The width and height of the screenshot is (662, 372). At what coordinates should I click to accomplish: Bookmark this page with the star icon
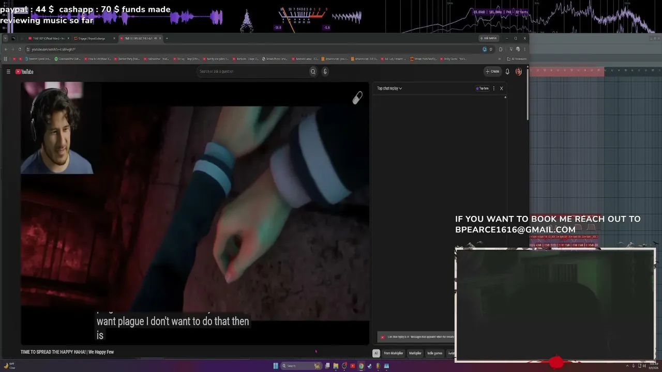coord(491,50)
